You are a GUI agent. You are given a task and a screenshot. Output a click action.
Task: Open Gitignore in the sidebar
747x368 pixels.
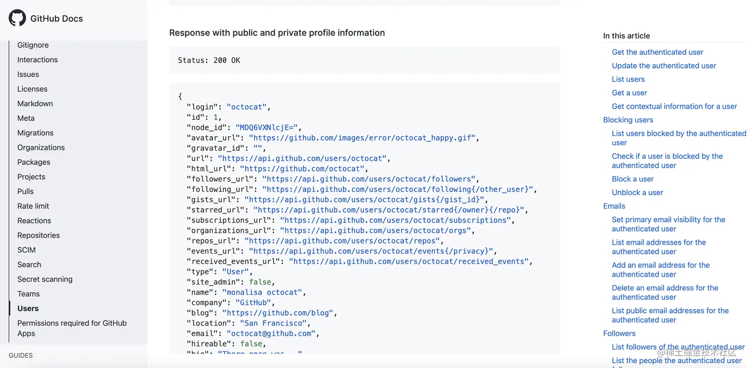(x=33, y=45)
